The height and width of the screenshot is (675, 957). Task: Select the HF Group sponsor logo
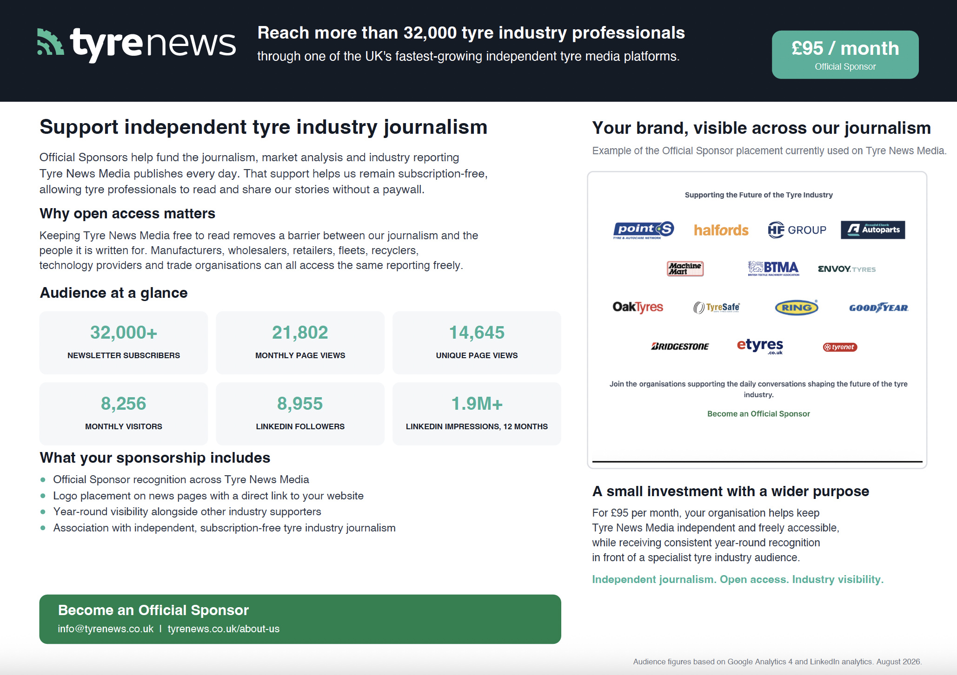point(797,230)
